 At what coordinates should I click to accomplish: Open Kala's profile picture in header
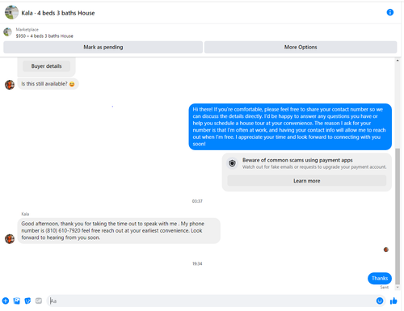[11, 12]
